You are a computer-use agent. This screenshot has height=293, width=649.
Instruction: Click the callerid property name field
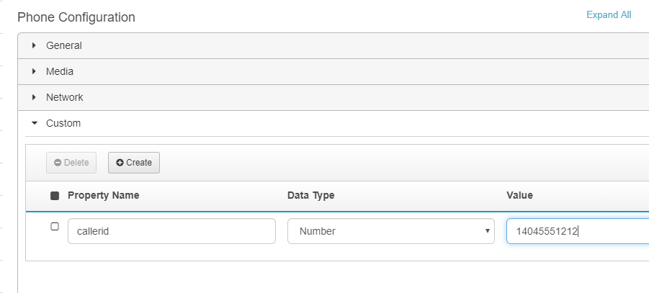pos(171,231)
